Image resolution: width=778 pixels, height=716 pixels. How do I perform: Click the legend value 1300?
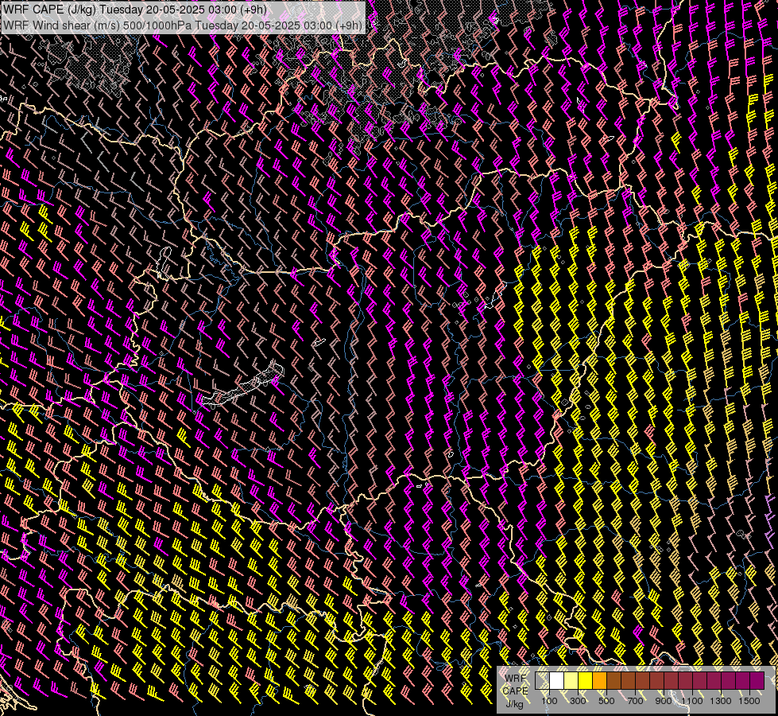(721, 701)
